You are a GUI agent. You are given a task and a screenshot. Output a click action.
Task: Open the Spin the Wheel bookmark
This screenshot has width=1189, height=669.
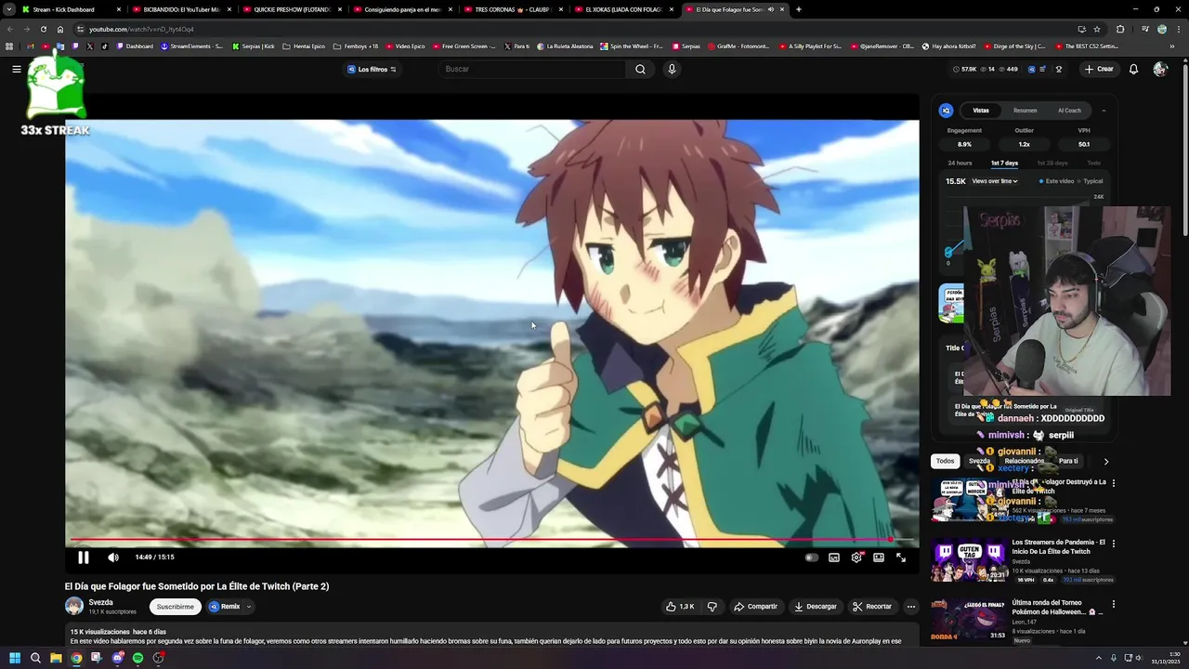(x=632, y=46)
